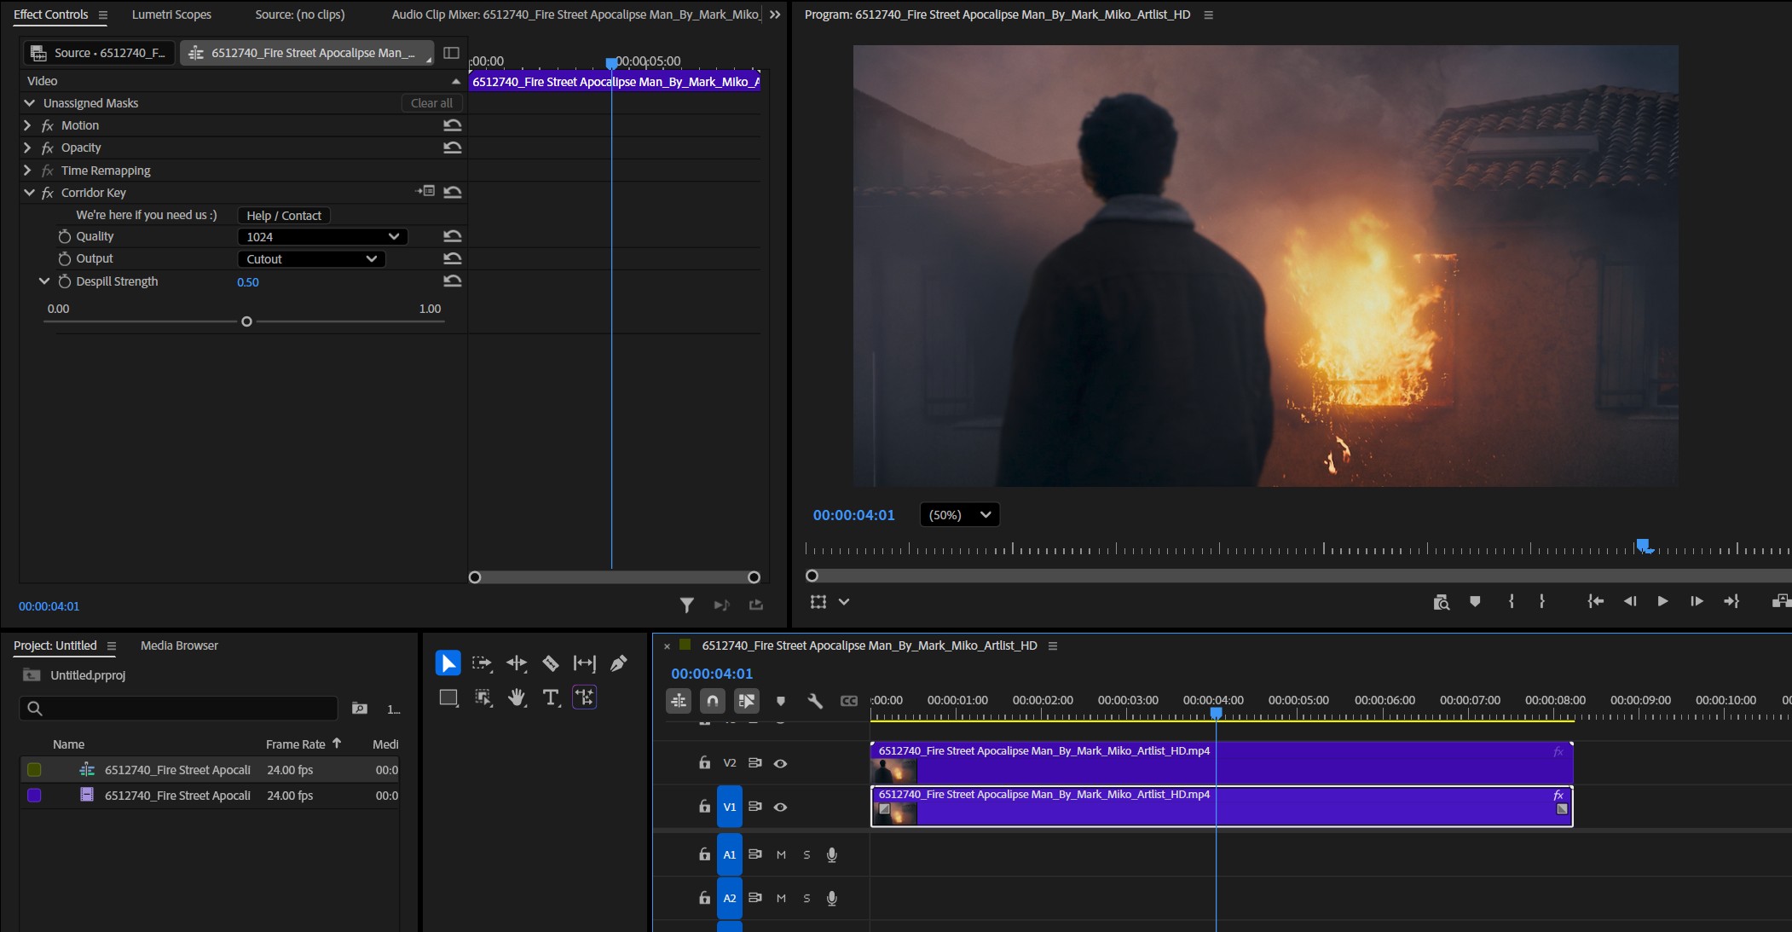Select the Razor tool
The height and width of the screenshot is (932, 1792).
click(551, 663)
